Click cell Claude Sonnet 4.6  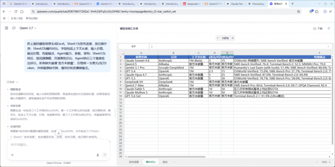141,61
